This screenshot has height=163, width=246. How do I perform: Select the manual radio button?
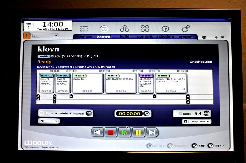pyautogui.click(x=71, y=113)
